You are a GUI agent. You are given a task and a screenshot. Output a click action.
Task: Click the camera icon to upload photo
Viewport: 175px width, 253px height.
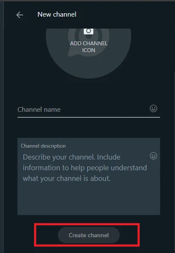click(89, 31)
